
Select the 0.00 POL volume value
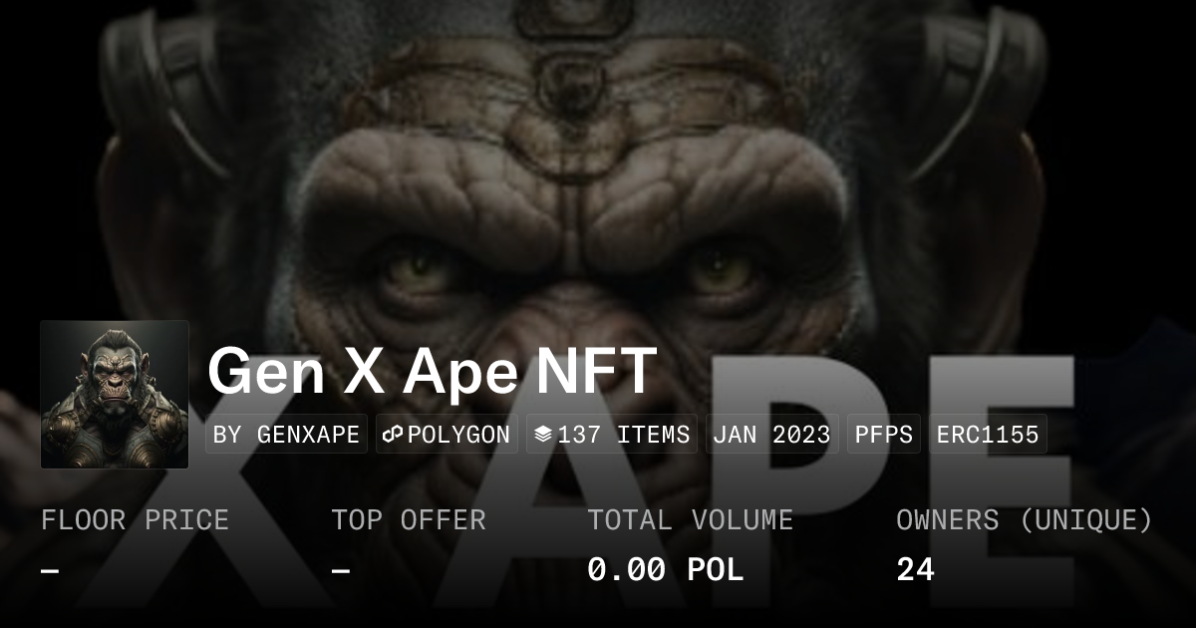point(665,570)
